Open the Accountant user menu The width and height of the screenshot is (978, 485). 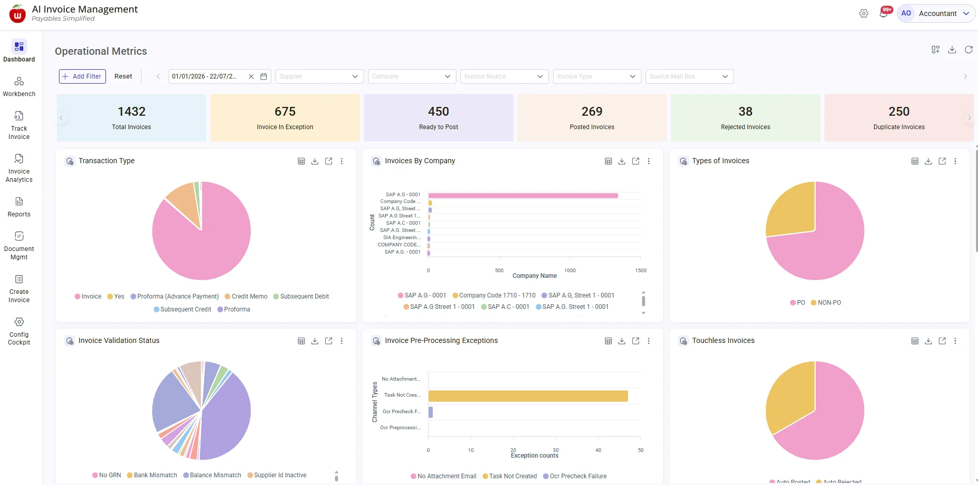(936, 13)
